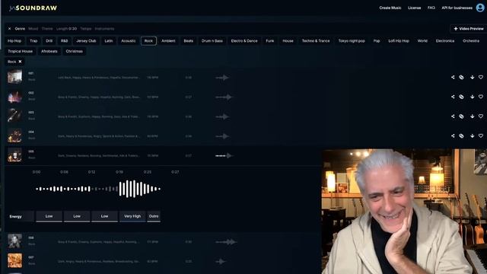Download track 002

pos(472,97)
